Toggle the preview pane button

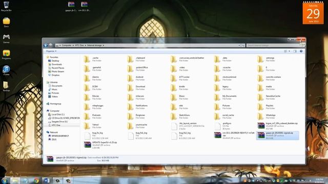click(x=295, y=51)
